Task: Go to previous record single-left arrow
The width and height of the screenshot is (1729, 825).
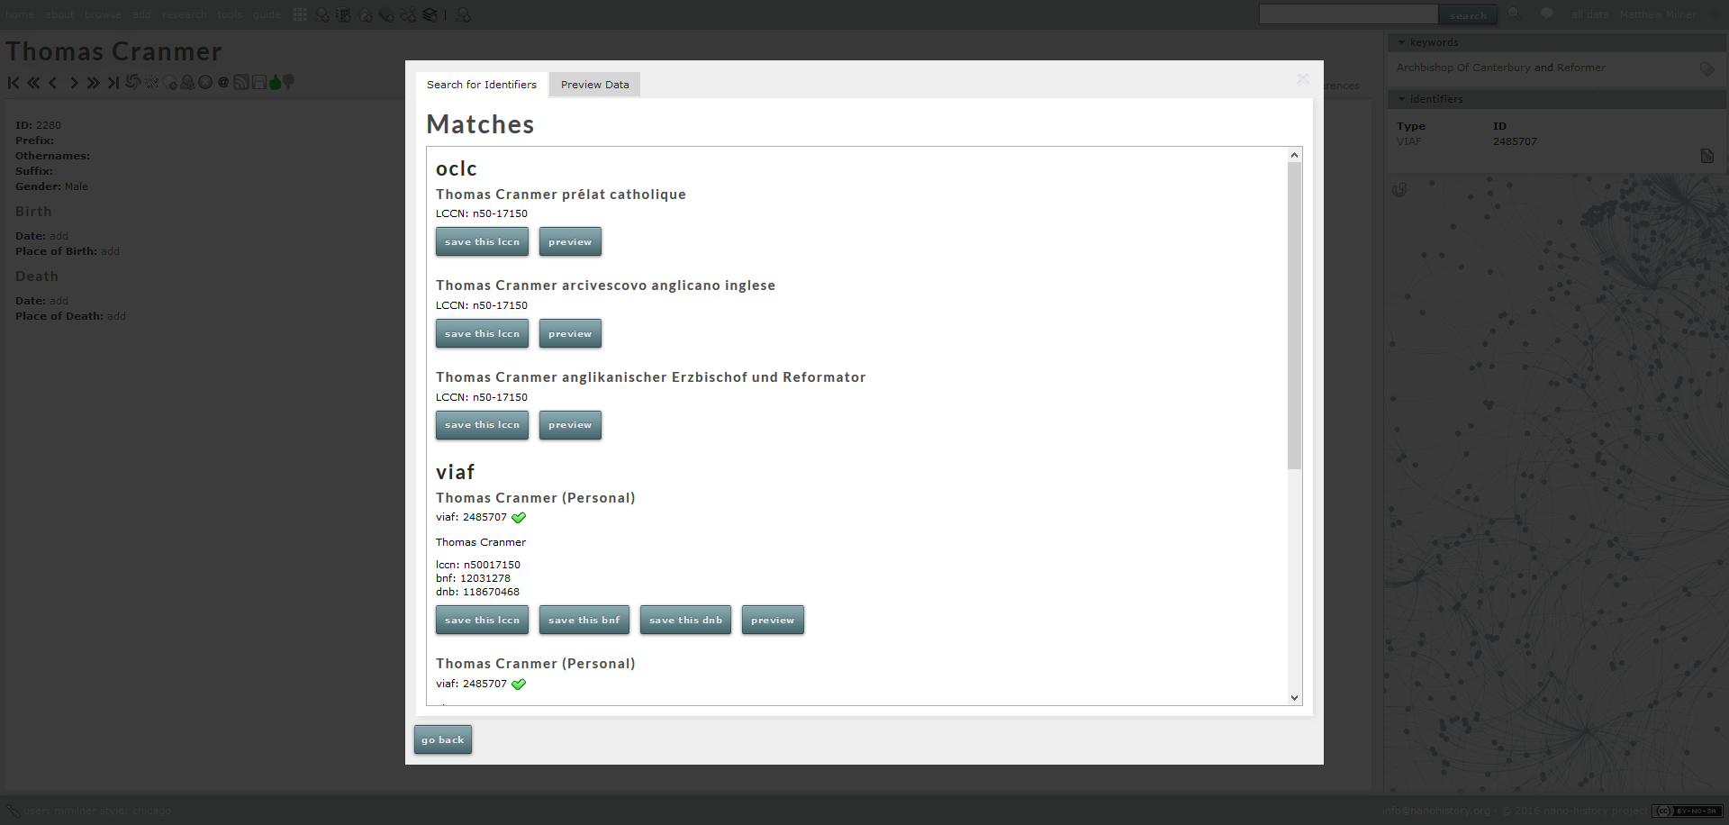Action: click(52, 83)
